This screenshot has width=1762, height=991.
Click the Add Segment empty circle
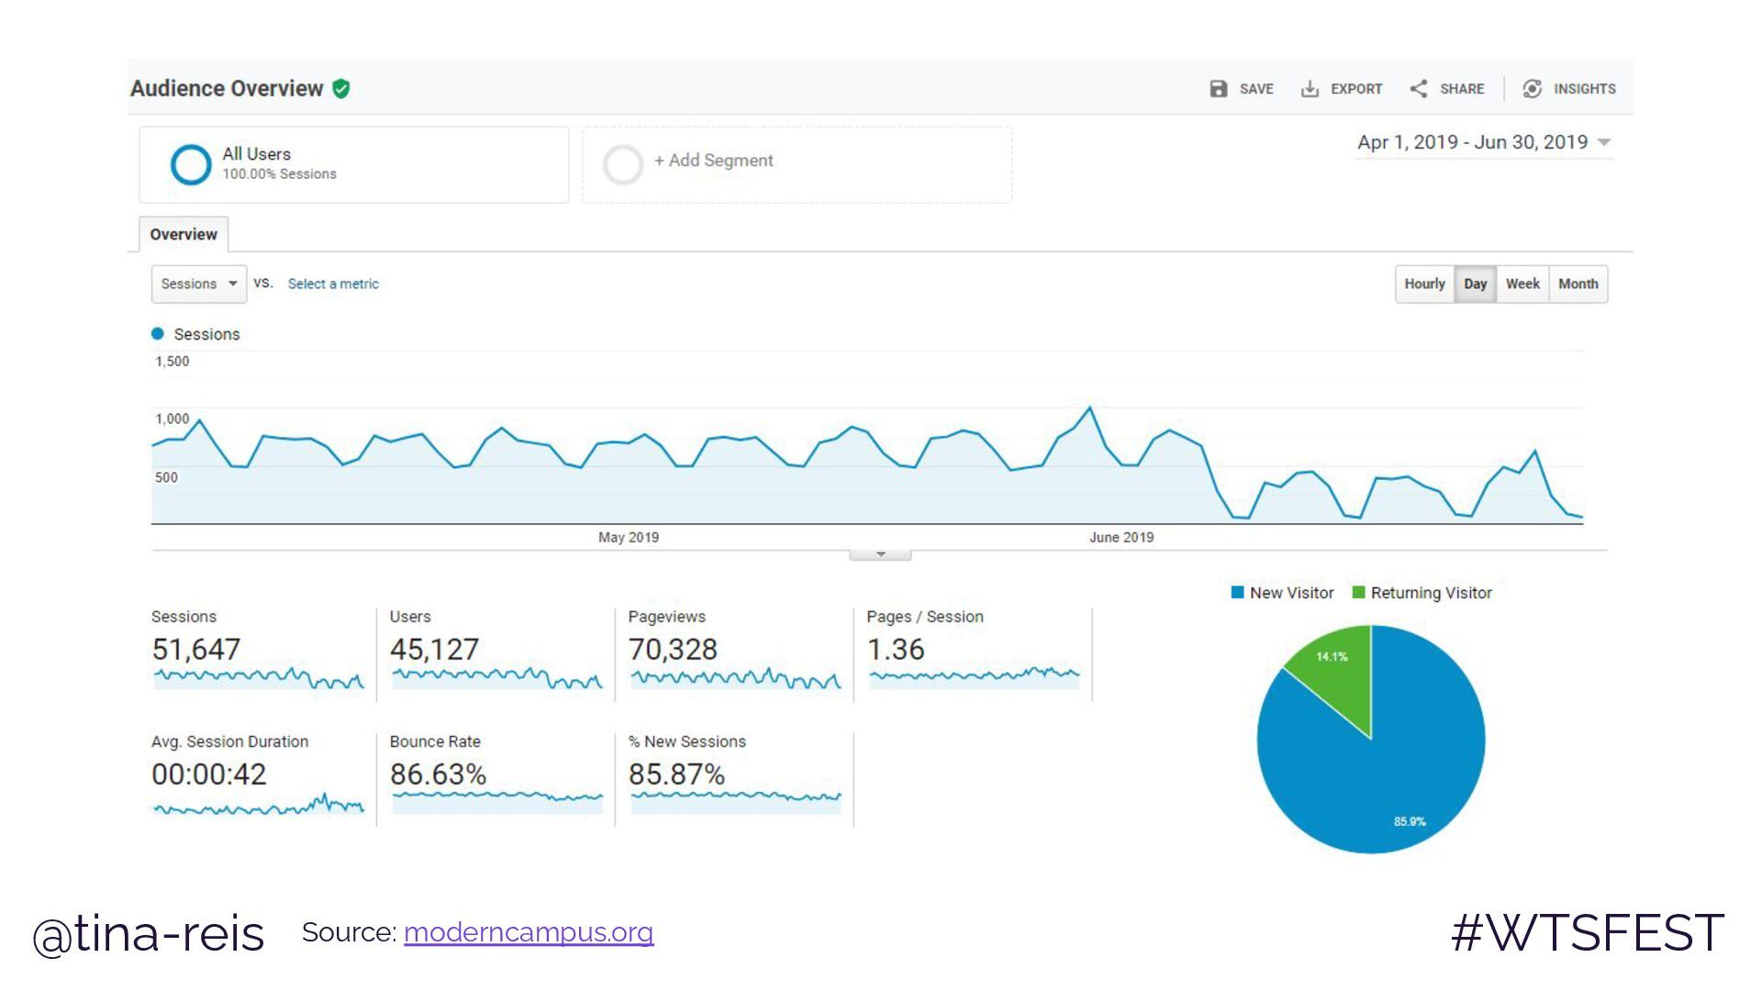coord(622,164)
